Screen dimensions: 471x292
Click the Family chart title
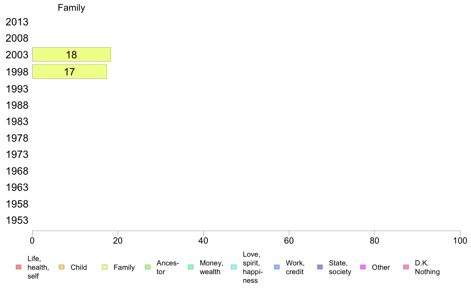(x=71, y=8)
